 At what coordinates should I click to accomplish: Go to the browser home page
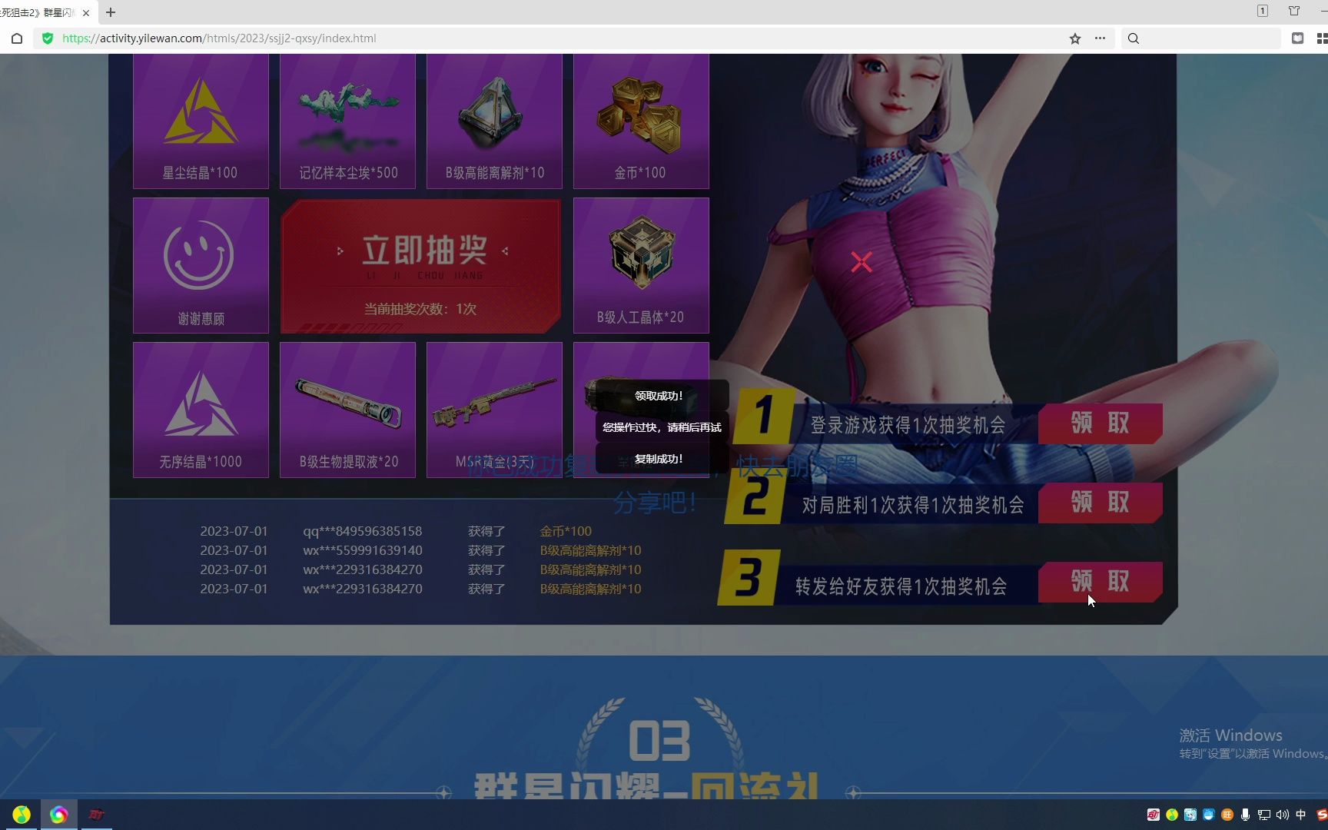tap(17, 38)
